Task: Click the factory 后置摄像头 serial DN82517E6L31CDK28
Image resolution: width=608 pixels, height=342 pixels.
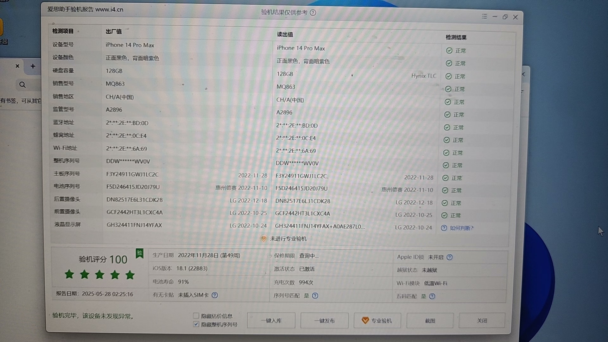Action: pyautogui.click(x=135, y=200)
